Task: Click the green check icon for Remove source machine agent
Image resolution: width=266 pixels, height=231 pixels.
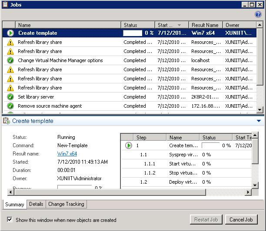Action: [x=10, y=106]
